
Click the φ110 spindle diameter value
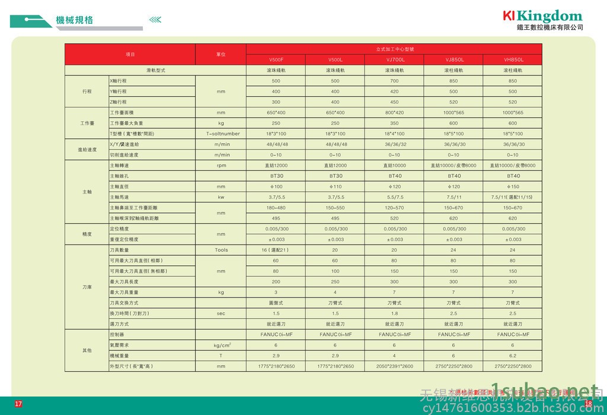tap(336, 186)
